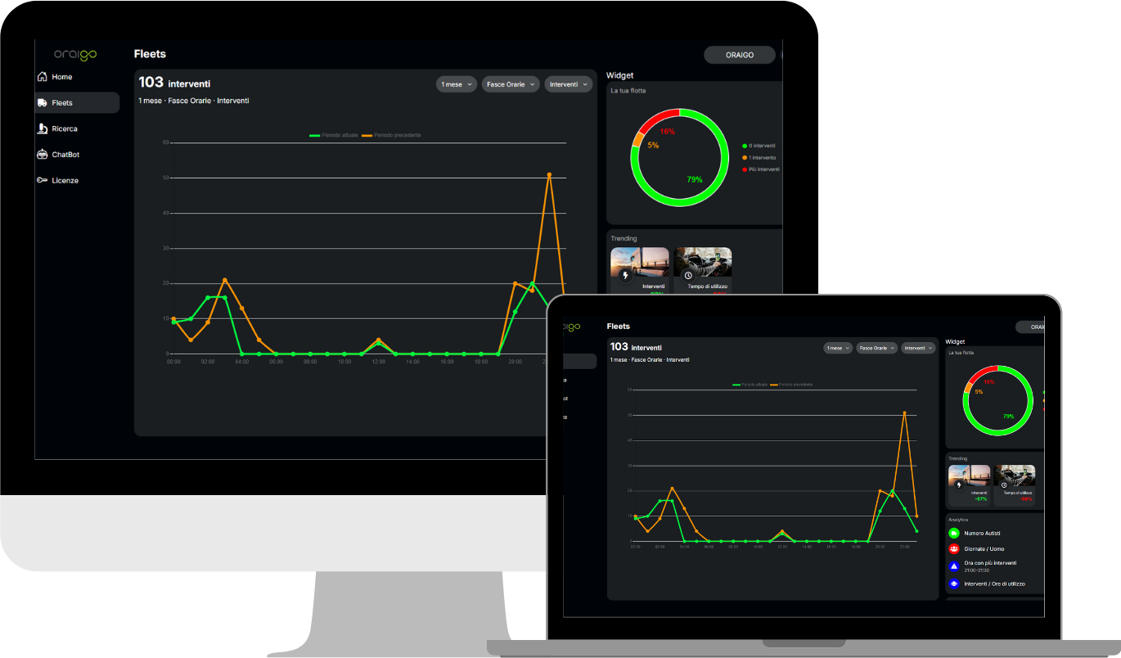Image resolution: width=1121 pixels, height=658 pixels.
Task: Click Interventi / Ore di utilizzo in Analytics
Action: [994, 584]
